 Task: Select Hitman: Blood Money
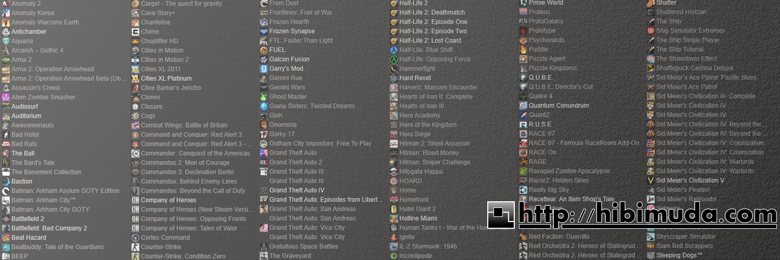(429, 153)
